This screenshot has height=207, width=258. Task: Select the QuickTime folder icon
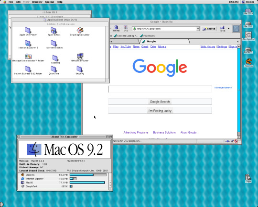[x=54, y=69]
